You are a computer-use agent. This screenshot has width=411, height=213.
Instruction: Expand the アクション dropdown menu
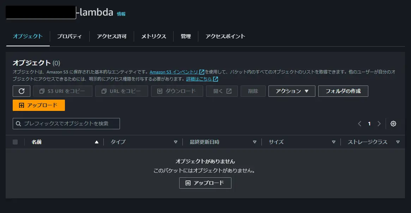pyautogui.click(x=292, y=91)
